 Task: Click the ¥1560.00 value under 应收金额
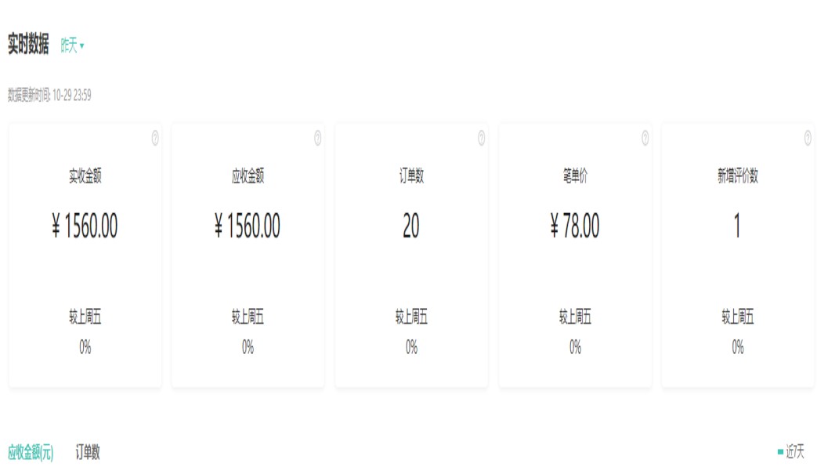point(248,226)
